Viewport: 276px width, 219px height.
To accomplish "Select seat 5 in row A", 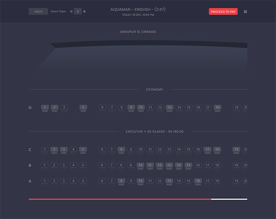I will [x=83, y=182].
